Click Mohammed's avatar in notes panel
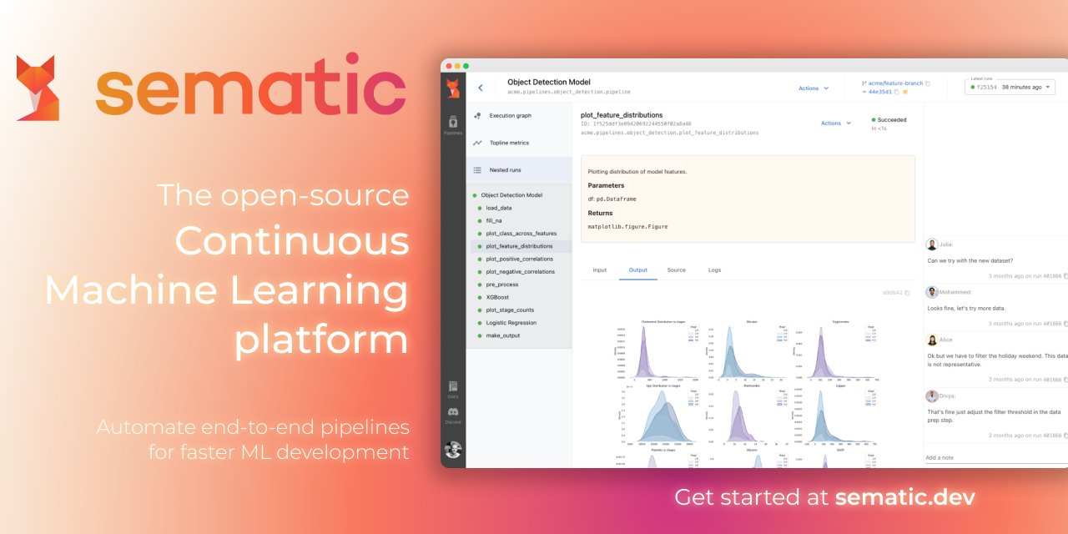 932,292
